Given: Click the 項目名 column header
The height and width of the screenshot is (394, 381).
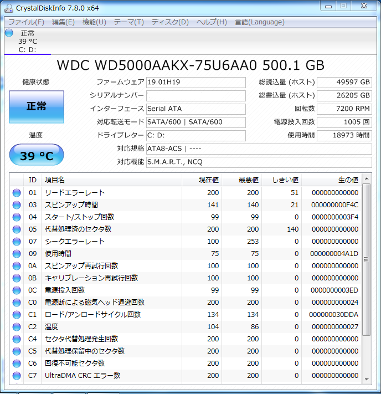Looking at the screenshot, I should pyautogui.click(x=111, y=180).
